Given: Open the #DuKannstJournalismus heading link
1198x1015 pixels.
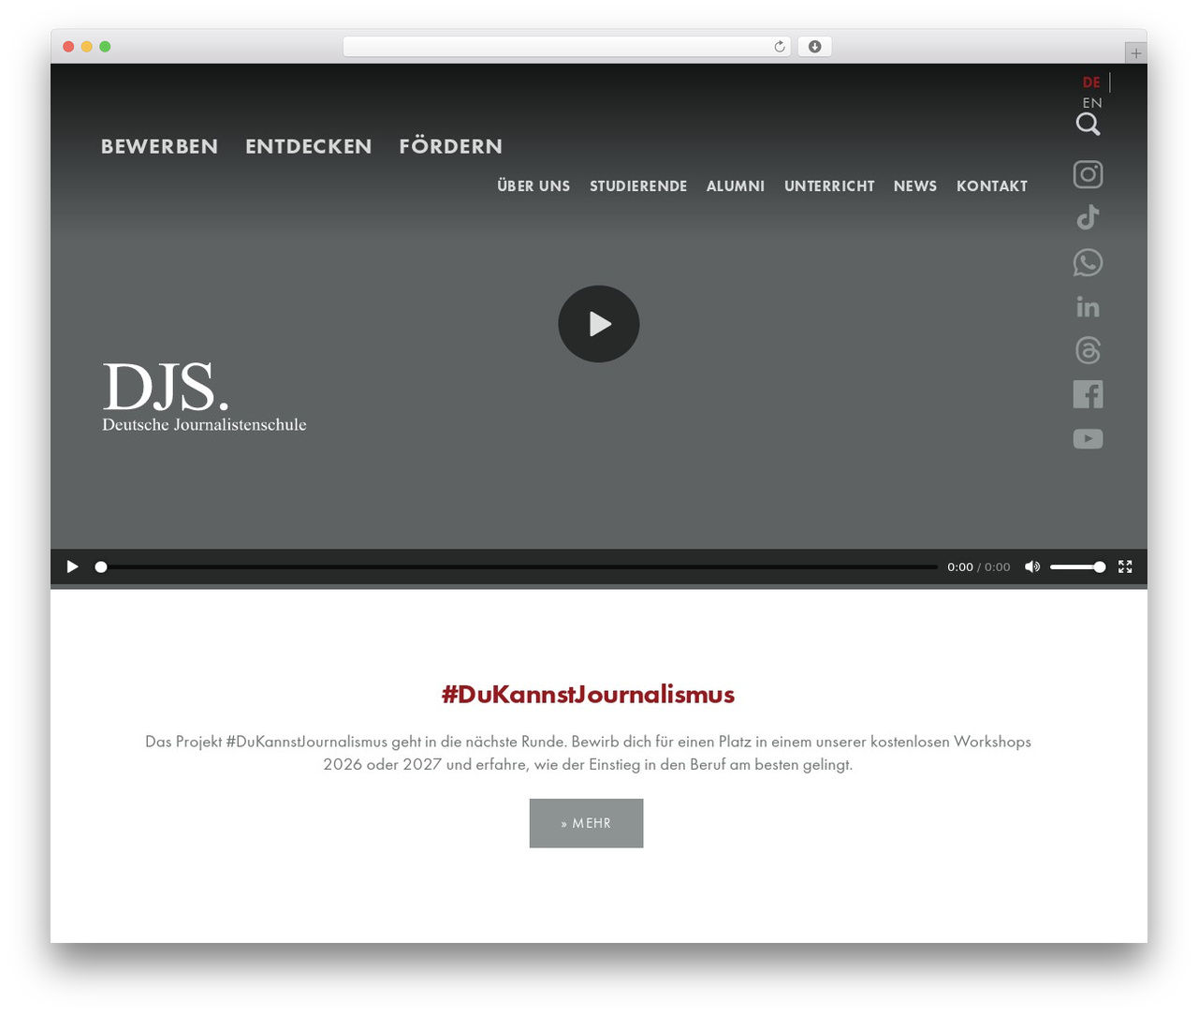Looking at the screenshot, I should [588, 694].
